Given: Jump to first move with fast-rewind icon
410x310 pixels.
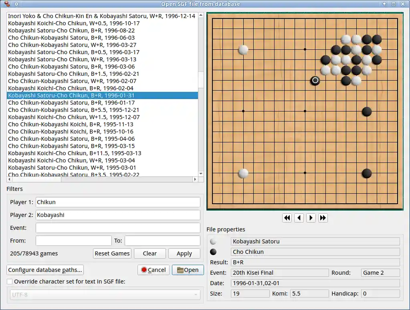Looking at the screenshot, I should [x=287, y=218].
